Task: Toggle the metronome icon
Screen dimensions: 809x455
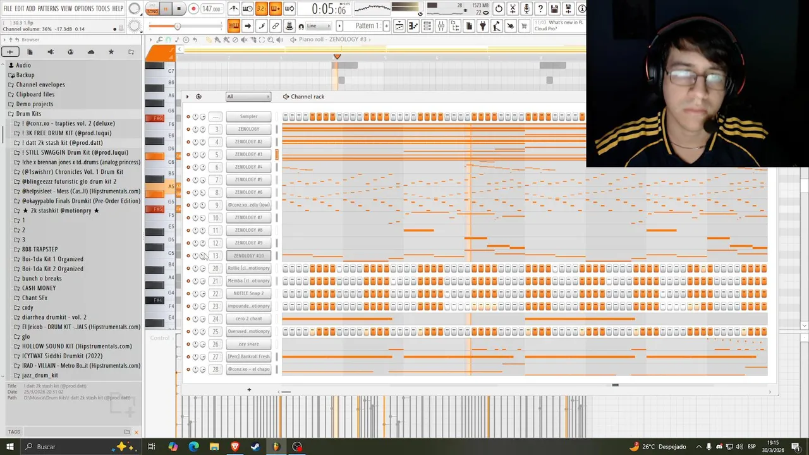Action: [x=234, y=9]
